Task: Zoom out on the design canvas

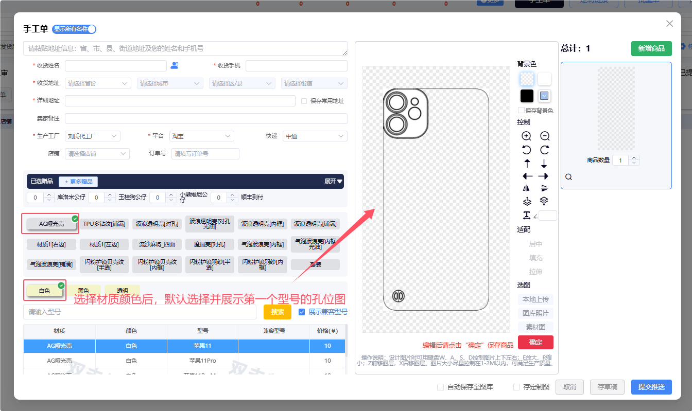Action: pos(545,136)
